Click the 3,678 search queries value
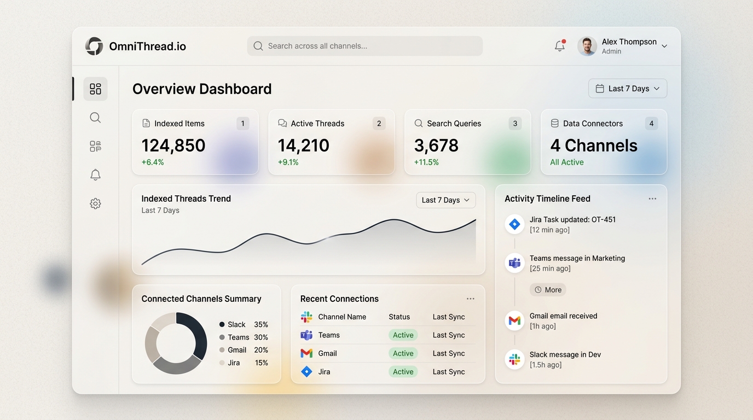753x420 pixels. pyautogui.click(x=436, y=145)
